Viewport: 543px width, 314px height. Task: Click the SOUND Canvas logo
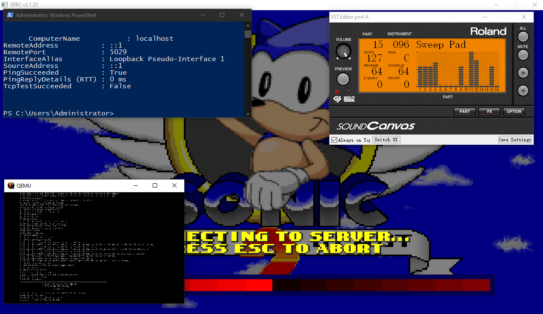pos(376,126)
